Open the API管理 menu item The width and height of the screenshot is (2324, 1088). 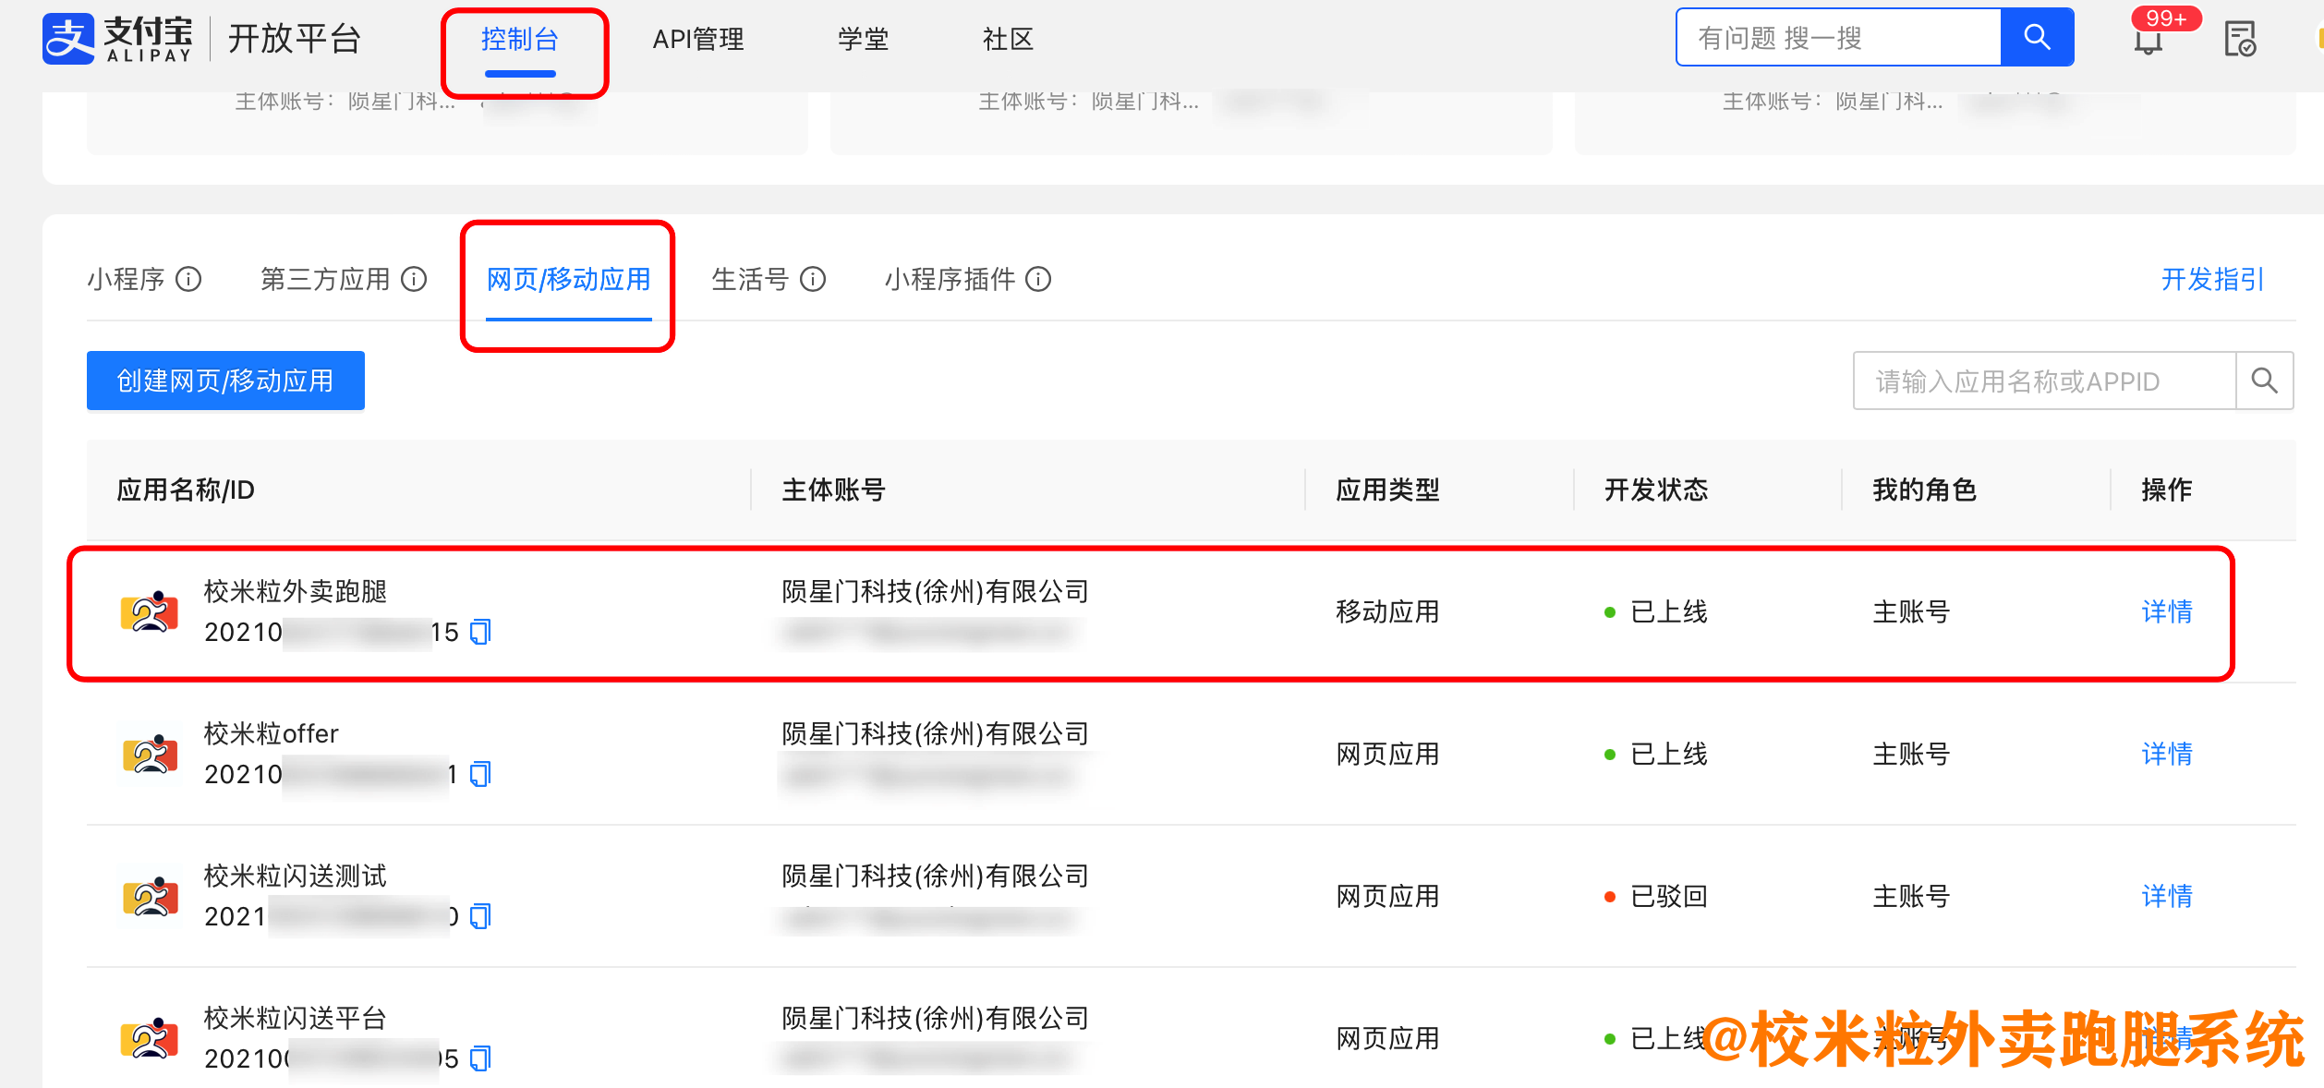[697, 40]
